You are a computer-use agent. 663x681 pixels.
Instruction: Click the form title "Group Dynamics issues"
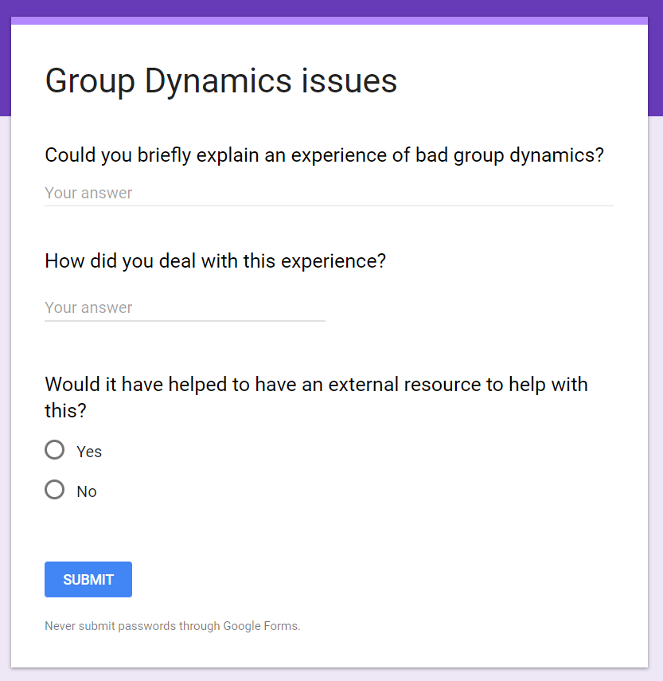pos(220,81)
